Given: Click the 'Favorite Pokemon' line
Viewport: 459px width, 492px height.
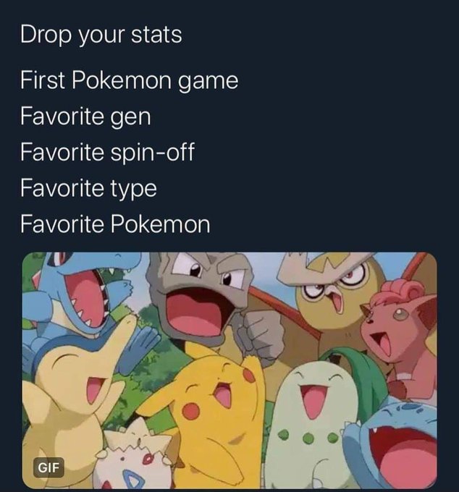Looking at the screenshot, I should (115, 225).
